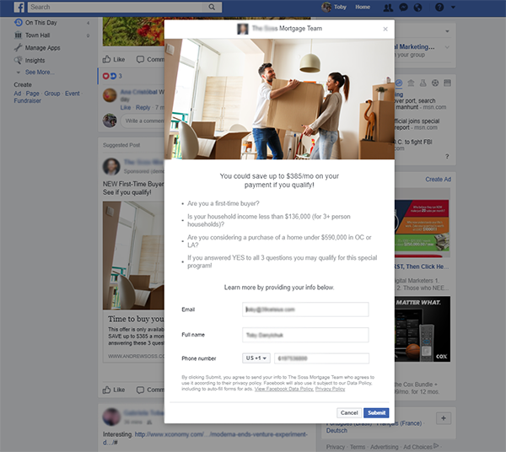Image resolution: width=506 pixels, height=452 pixels.
Task: Open Toby's profile from the top bar
Action: coord(334,7)
